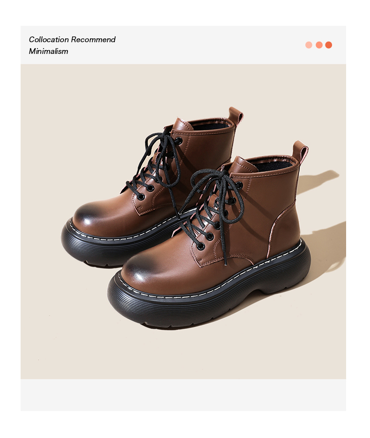
Task: Click the rear boot's bottom lace eyelet
Action: [141, 196]
